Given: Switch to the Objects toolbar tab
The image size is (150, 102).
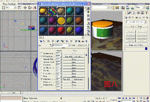Looking at the screenshot, I should (x=27, y=4).
